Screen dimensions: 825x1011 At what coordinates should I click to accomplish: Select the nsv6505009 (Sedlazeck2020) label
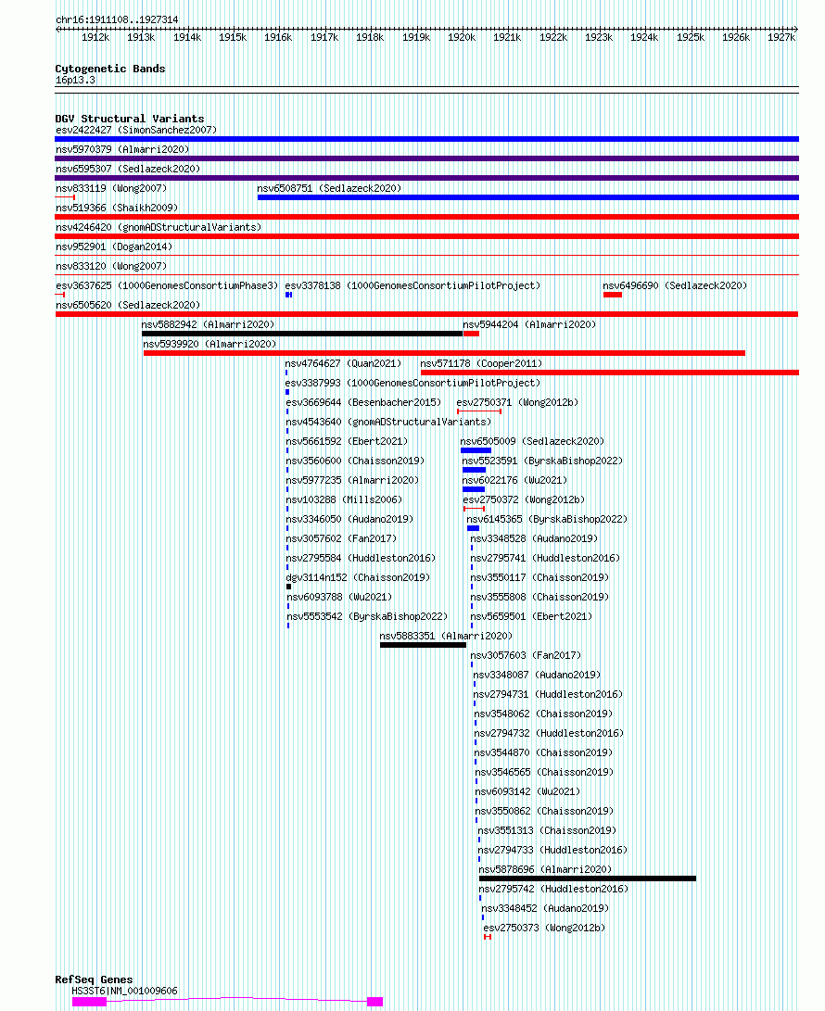tap(532, 441)
